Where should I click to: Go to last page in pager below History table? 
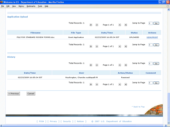point(126,84)
